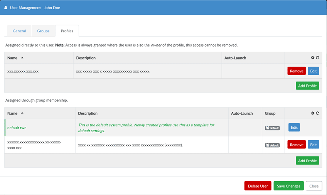Refresh the directly assigned profiles table
Image resolution: width=327 pixels, height=195 pixels.
318,58
